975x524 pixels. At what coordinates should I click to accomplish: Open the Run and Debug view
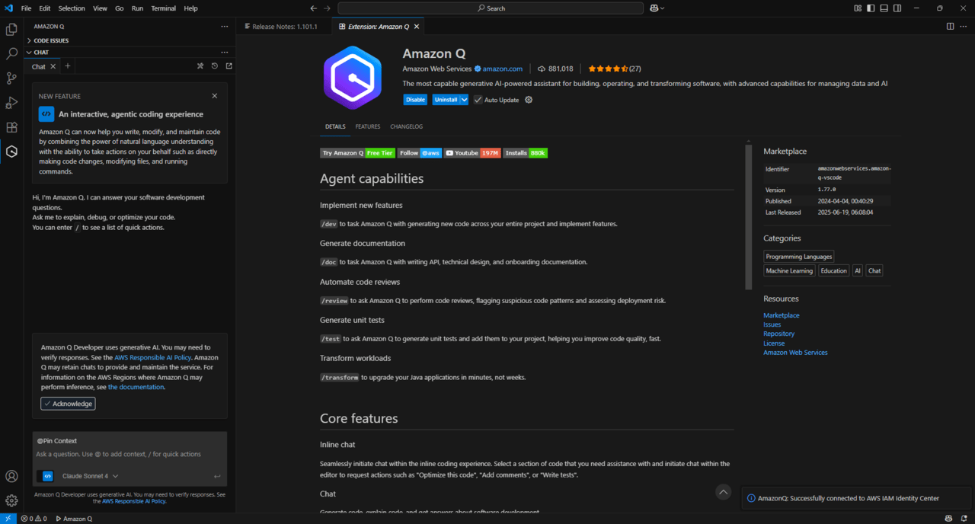coord(11,103)
